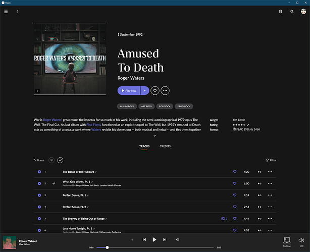The image size is (310, 252).
Task: Open options for The Ballad of Bill Hubbard
Action: click(x=270, y=172)
